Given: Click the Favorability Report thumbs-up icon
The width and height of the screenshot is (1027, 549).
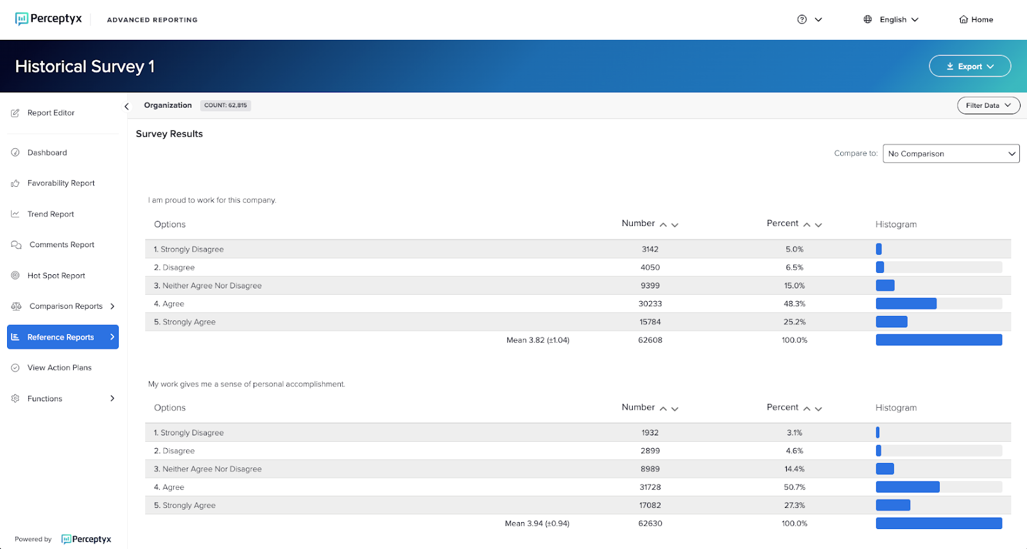Looking at the screenshot, I should (15, 184).
